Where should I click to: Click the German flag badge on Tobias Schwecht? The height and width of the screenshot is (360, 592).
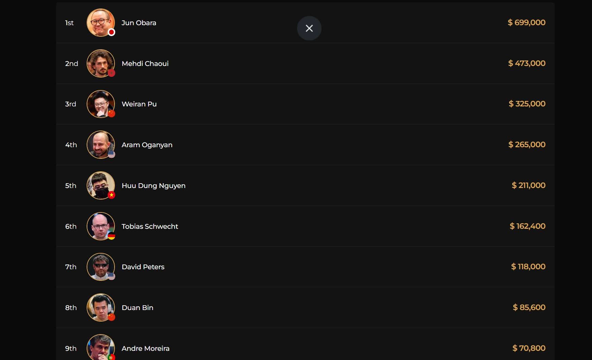tap(111, 236)
